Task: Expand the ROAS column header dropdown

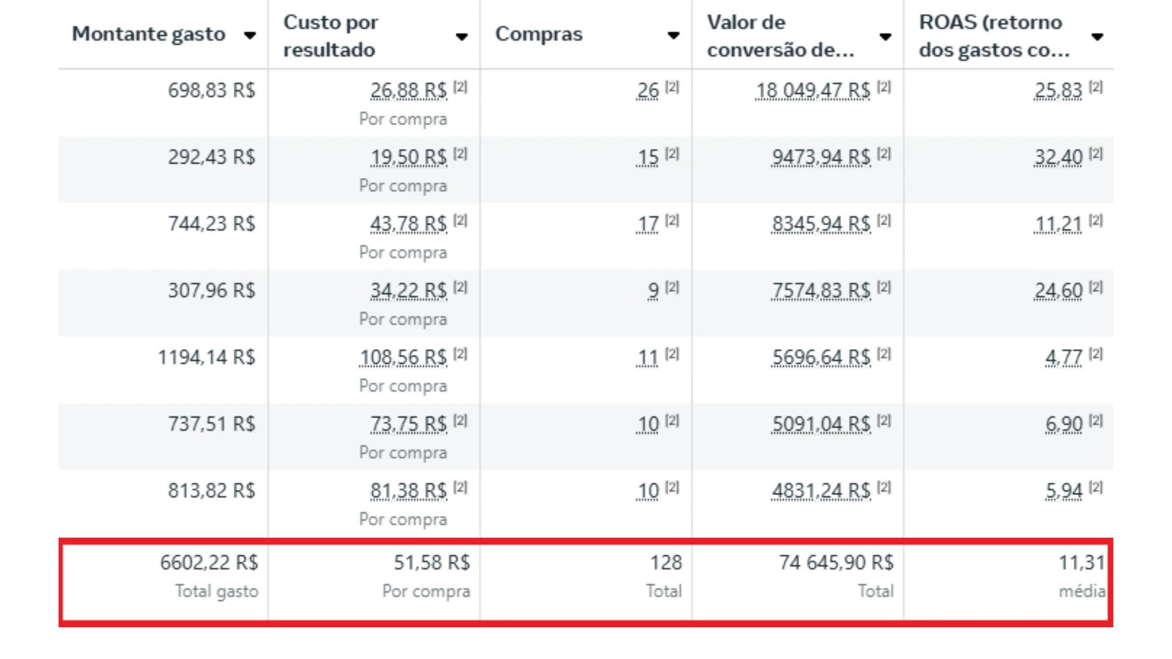Action: 1097,35
